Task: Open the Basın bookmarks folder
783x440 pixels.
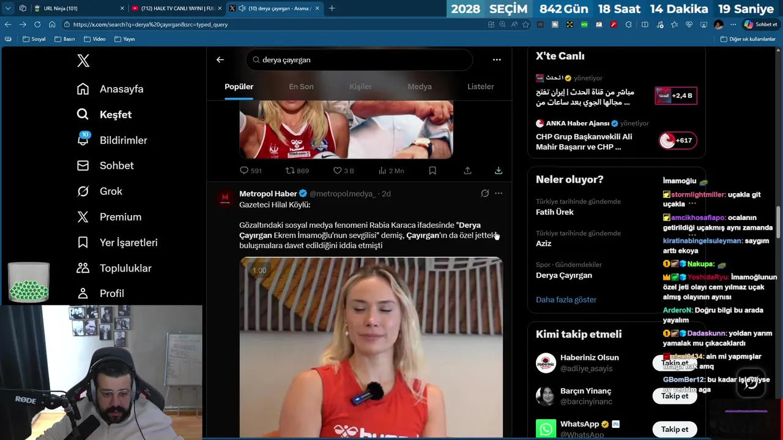Action: point(65,39)
